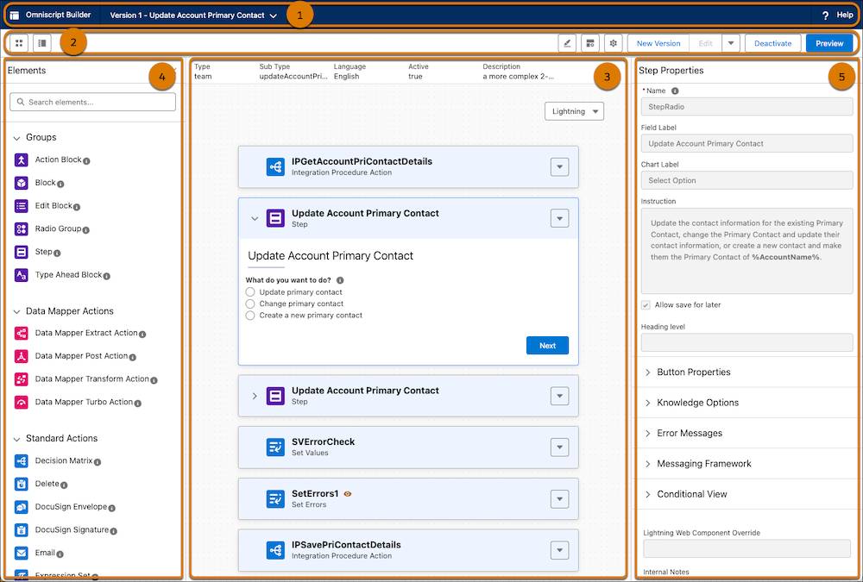Expand Knowledge Options section

(x=648, y=403)
